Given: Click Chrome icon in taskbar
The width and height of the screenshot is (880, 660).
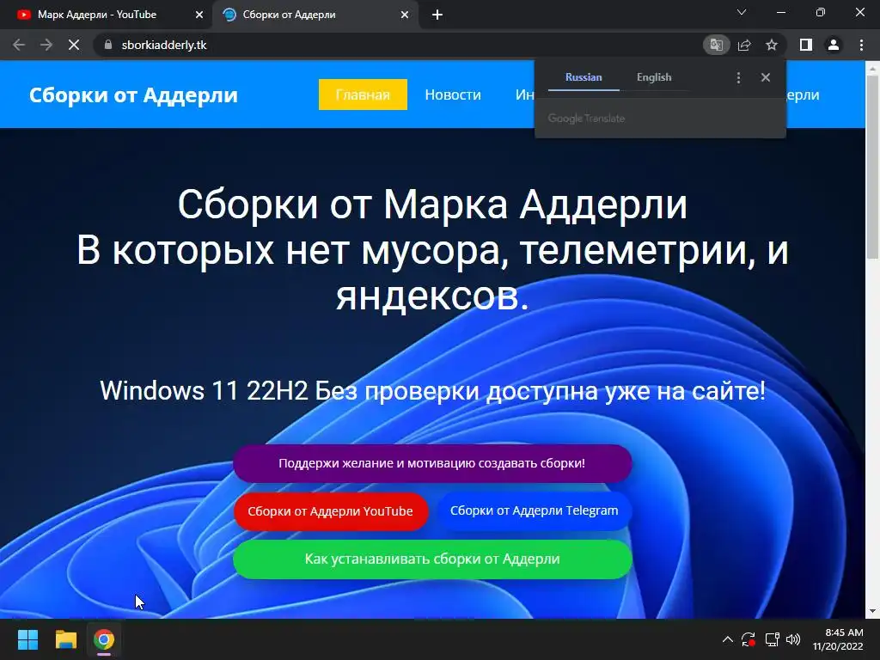Looking at the screenshot, I should coord(104,639).
